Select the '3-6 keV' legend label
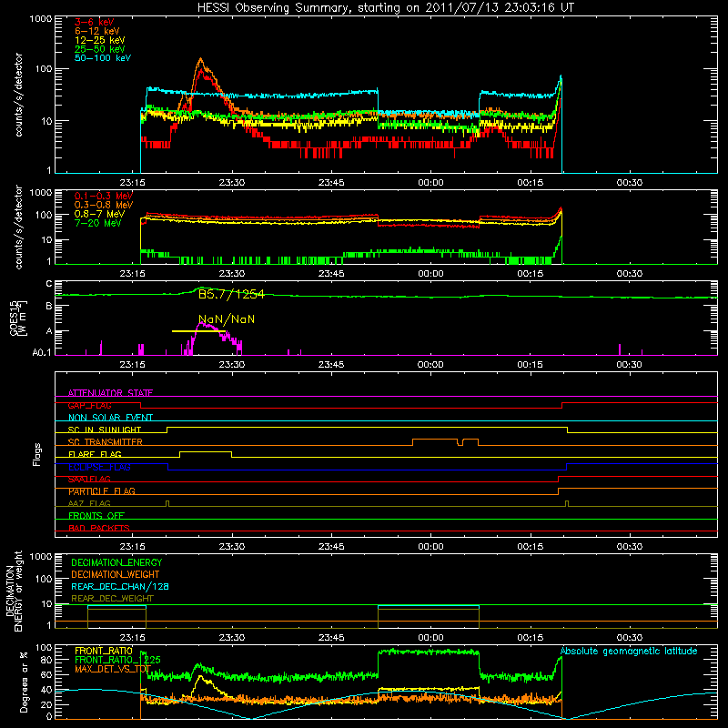The height and width of the screenshot is (728, 728). [95, 22]
